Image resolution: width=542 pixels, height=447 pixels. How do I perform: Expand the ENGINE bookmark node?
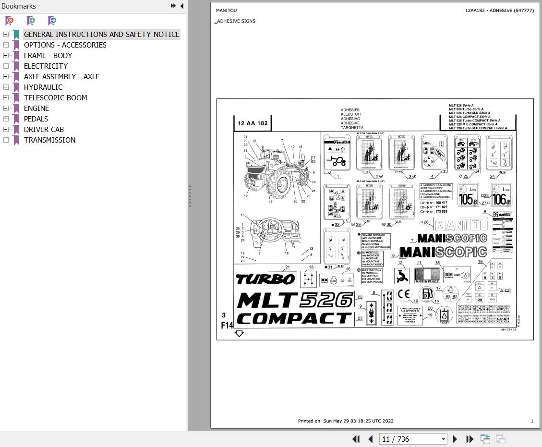coord(6,108)
